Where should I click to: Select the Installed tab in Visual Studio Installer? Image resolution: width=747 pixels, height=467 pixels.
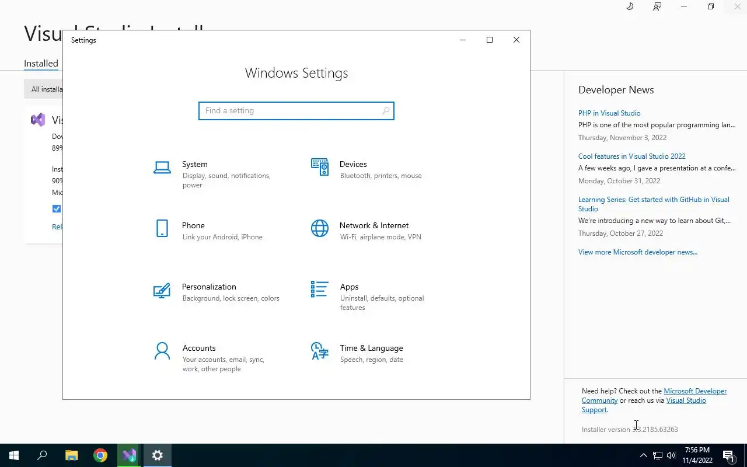[41, 63]
